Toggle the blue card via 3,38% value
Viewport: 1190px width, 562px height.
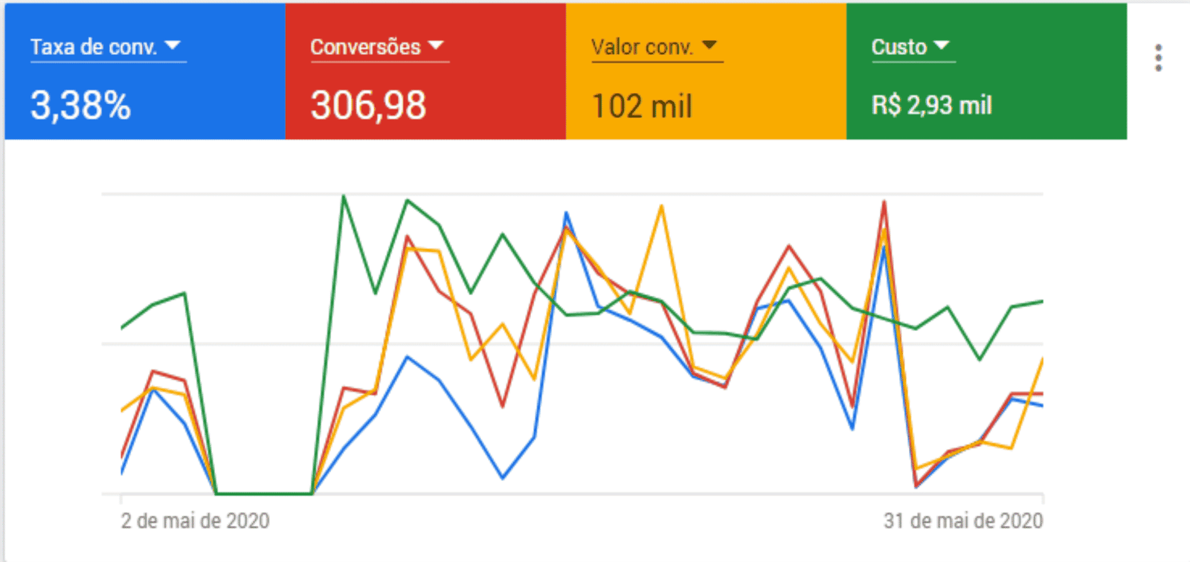[x=80, y=105]
